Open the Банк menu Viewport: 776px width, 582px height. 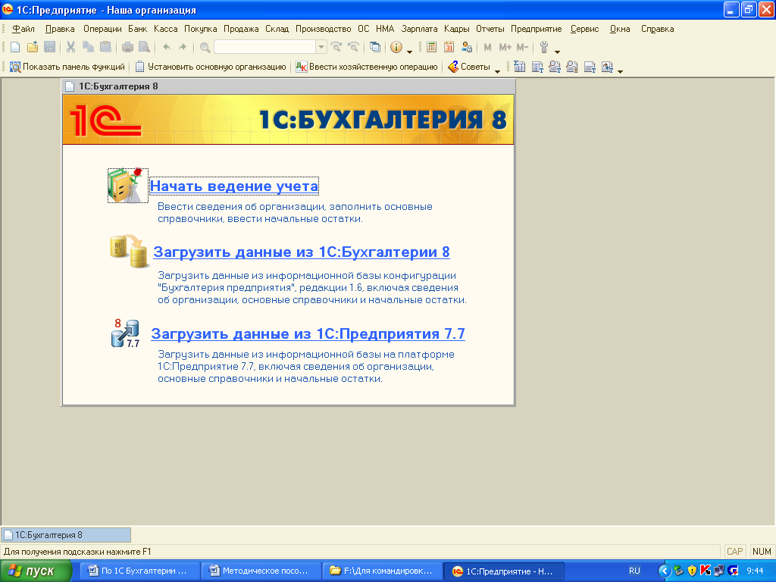coord(138,29)
